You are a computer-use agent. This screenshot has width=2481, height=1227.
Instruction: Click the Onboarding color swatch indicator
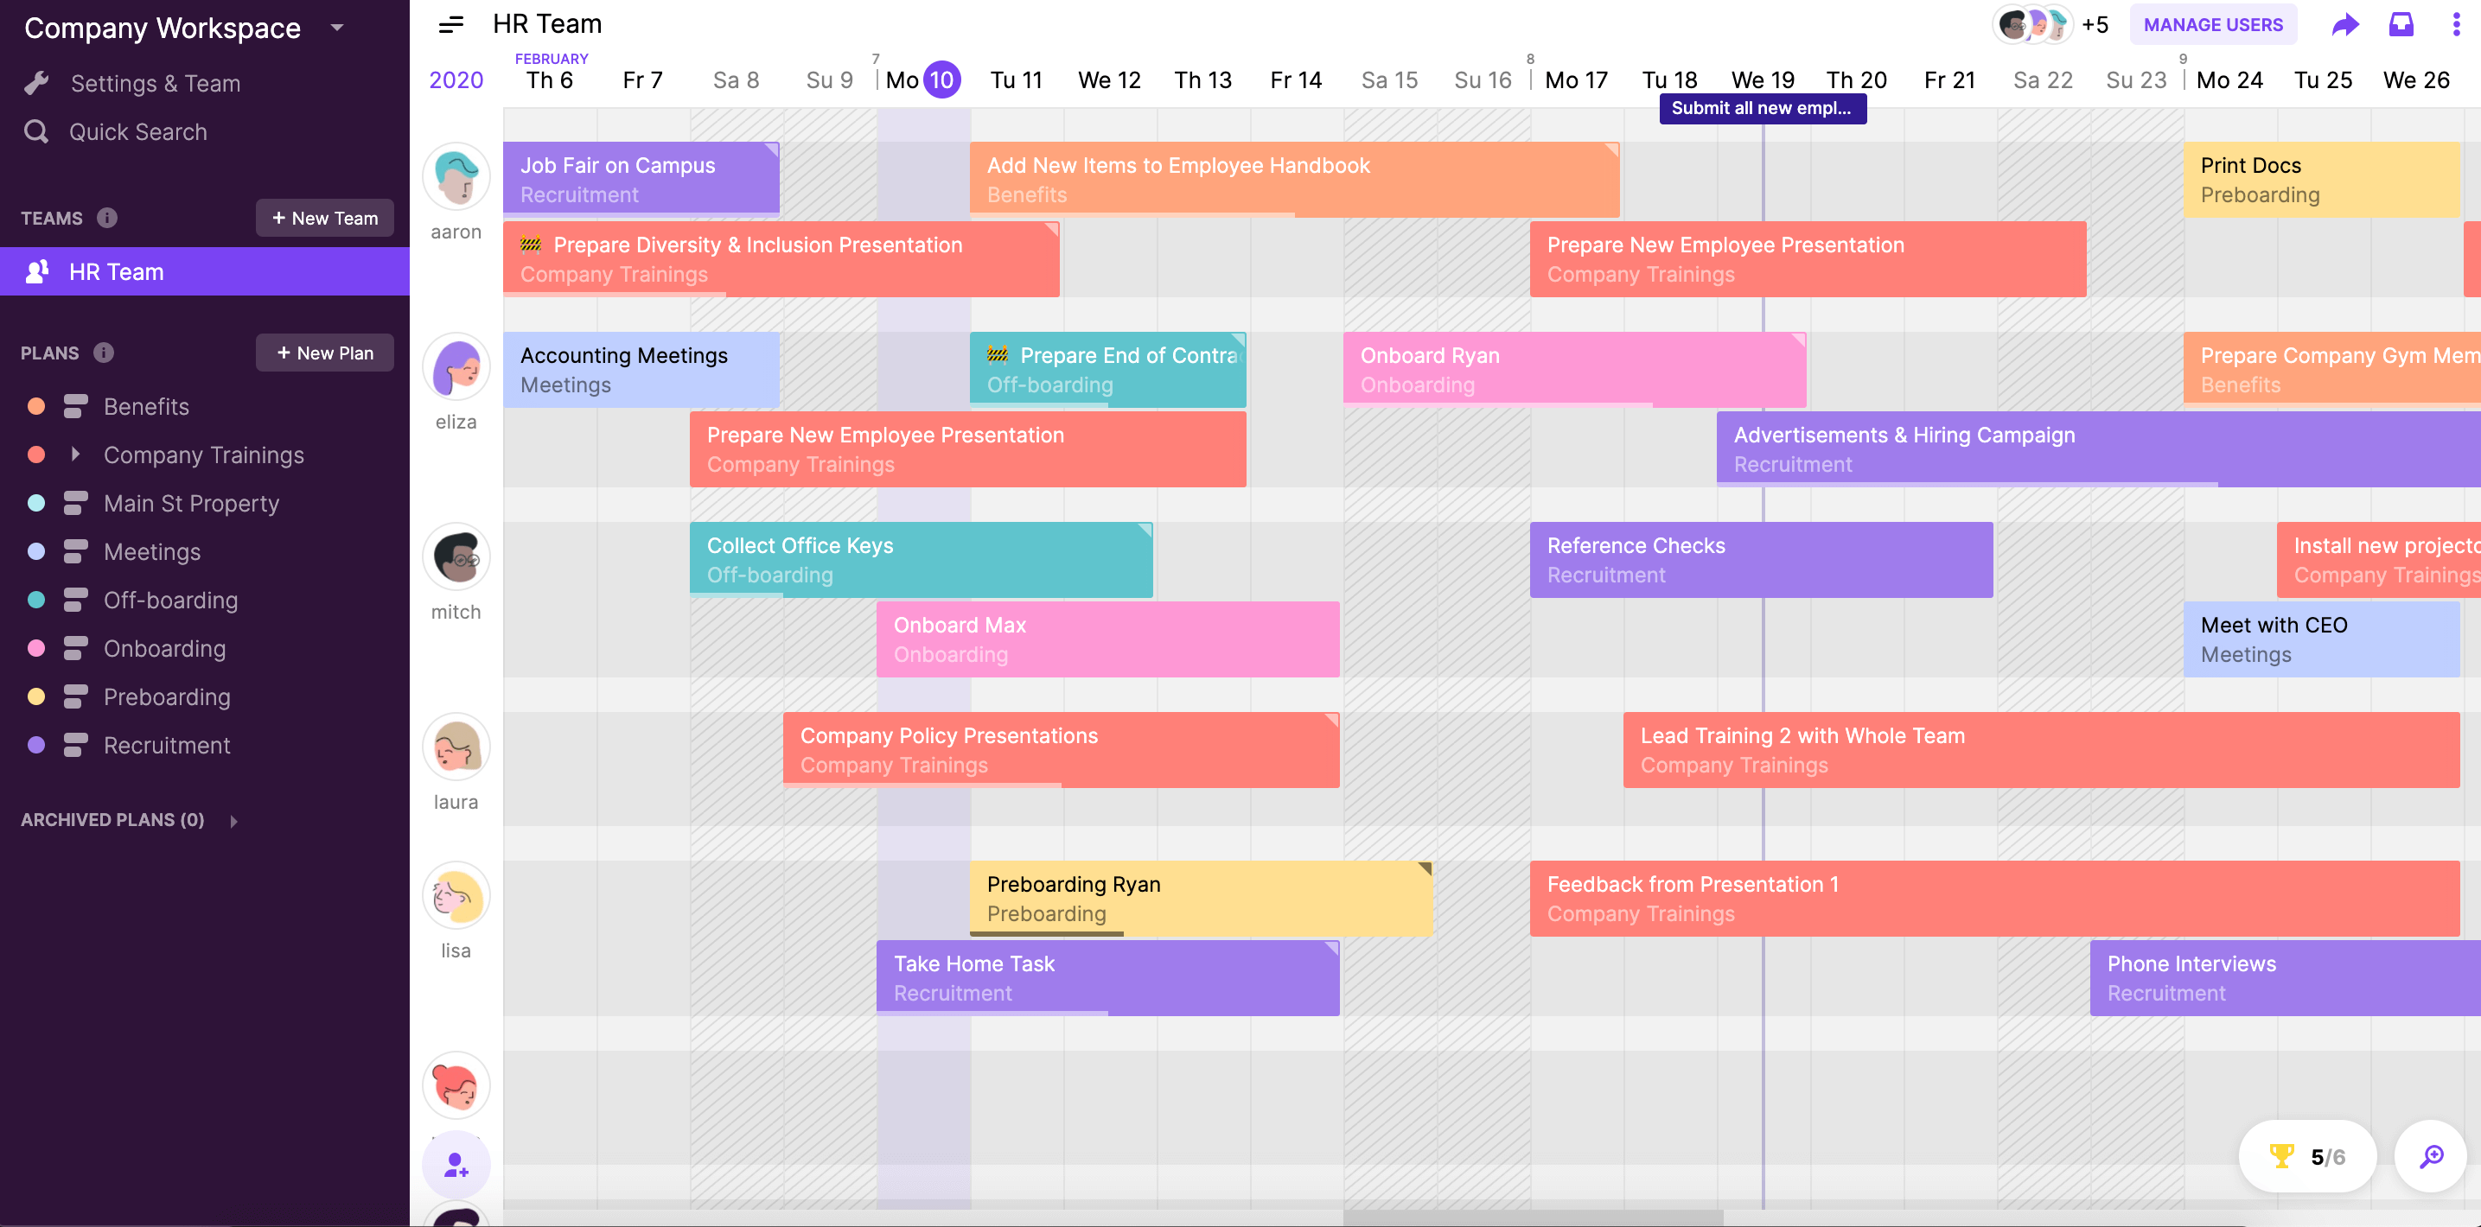35,648
